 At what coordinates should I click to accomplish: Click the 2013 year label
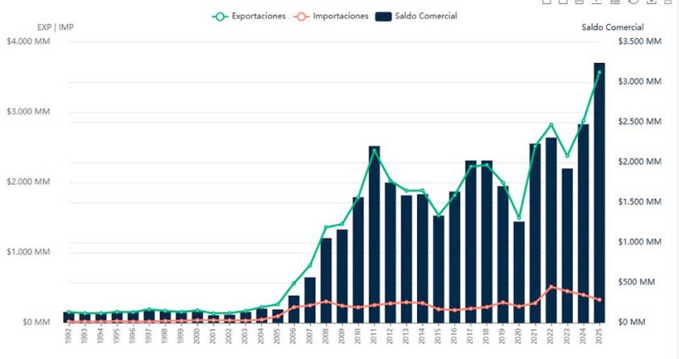pos(406,336)
